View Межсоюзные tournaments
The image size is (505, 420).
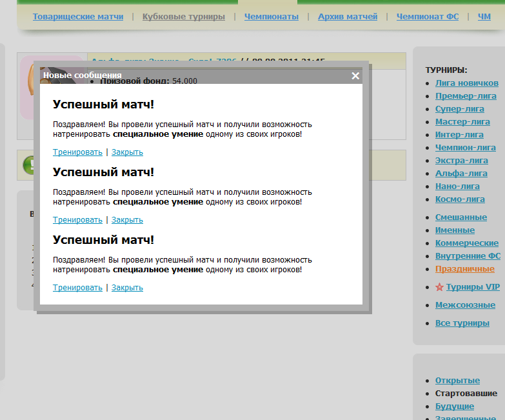(x=465, y=305)
